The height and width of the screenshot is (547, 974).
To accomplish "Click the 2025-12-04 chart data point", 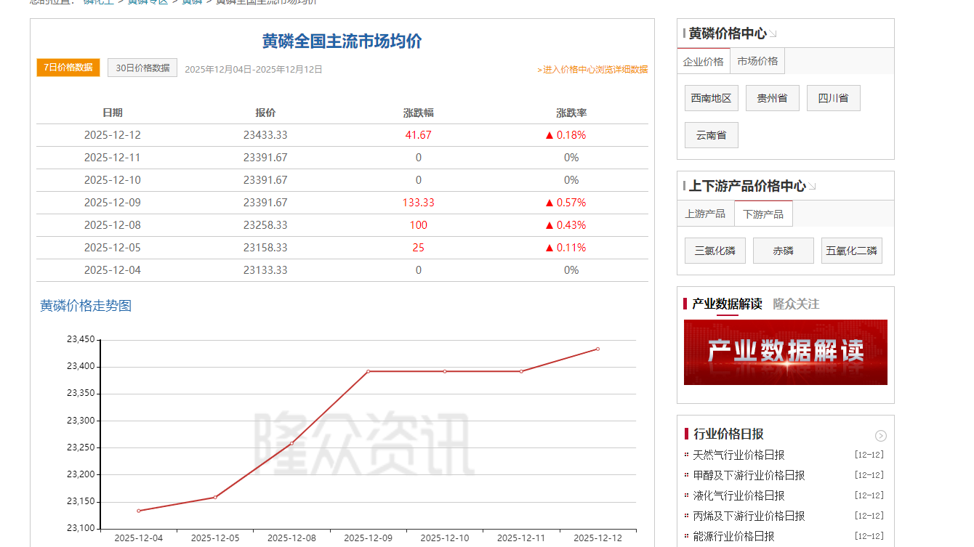I will [139, 511].
